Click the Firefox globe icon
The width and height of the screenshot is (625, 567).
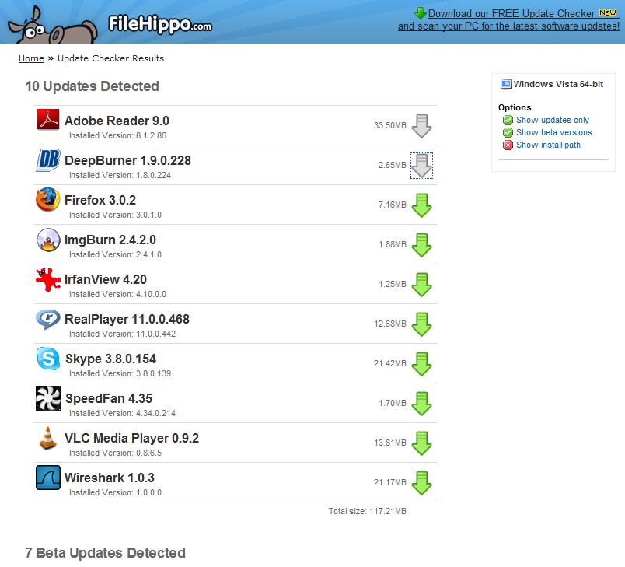pos(48,199)
